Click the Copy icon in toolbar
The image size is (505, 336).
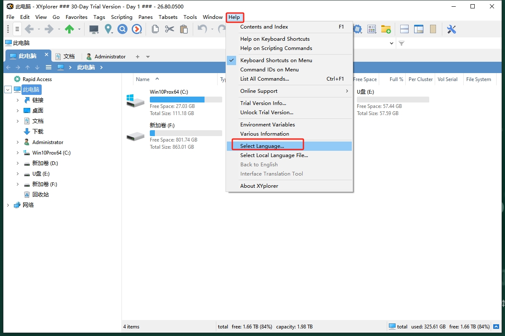[x=155, y=29]
